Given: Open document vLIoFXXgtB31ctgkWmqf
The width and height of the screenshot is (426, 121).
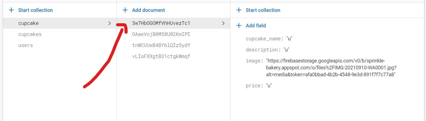Looking at the screenshot, I should (x=161, y=56).
